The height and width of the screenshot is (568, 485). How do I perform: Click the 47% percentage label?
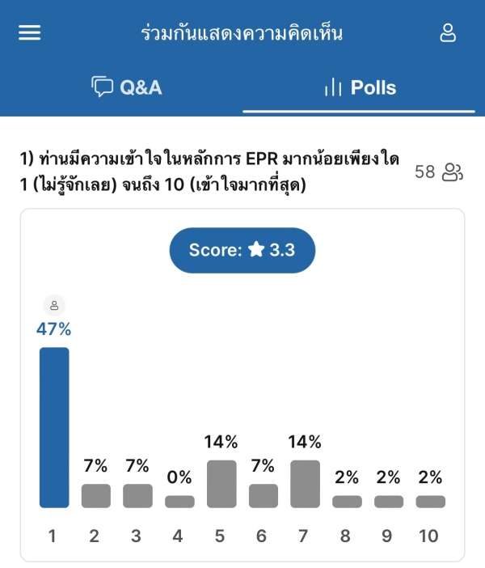[53, 329]
